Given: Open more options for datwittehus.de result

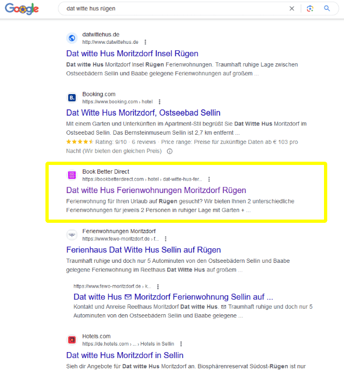Looking at the screenshot, I should coord(145,42).
